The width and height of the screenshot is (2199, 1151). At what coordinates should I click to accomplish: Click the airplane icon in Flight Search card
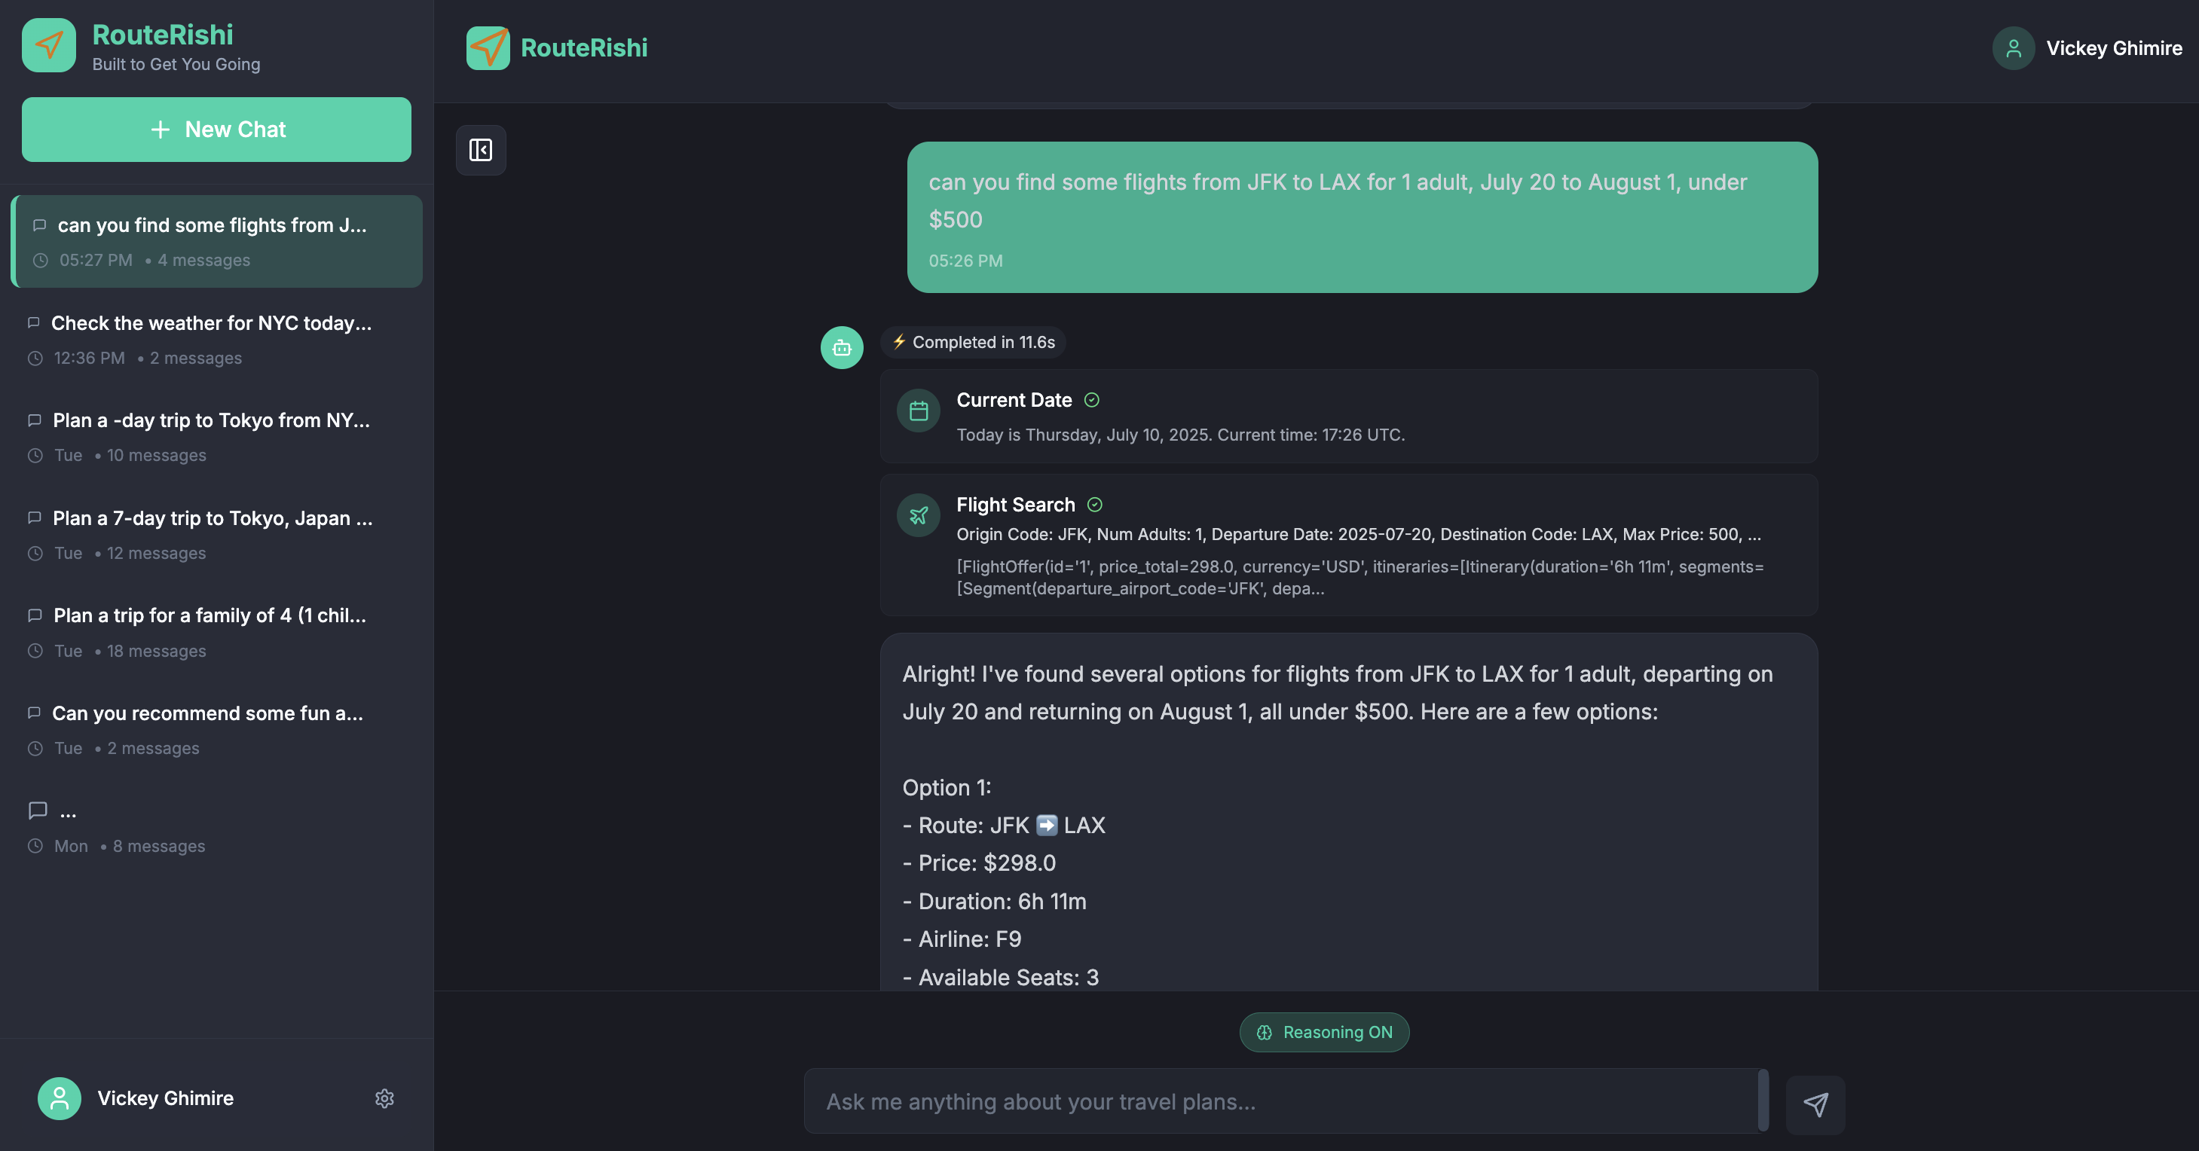pos(919,515)
